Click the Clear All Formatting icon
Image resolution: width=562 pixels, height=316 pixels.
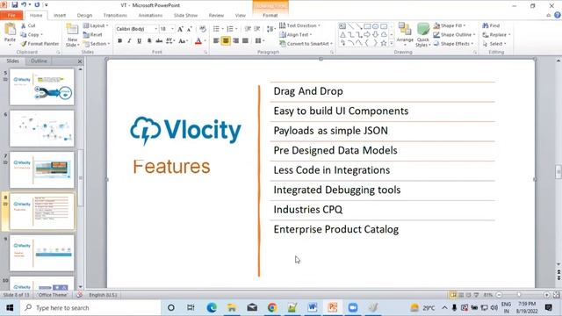tap(203, 29)
